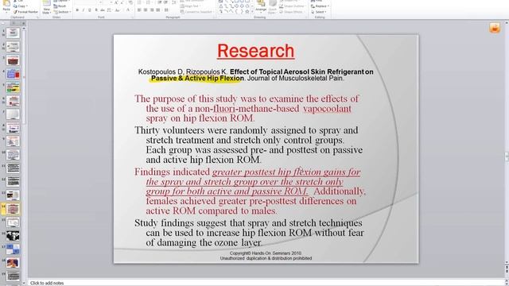
Task: Open the Drawing group dialog launcher
Action: [x=305, y=17]
